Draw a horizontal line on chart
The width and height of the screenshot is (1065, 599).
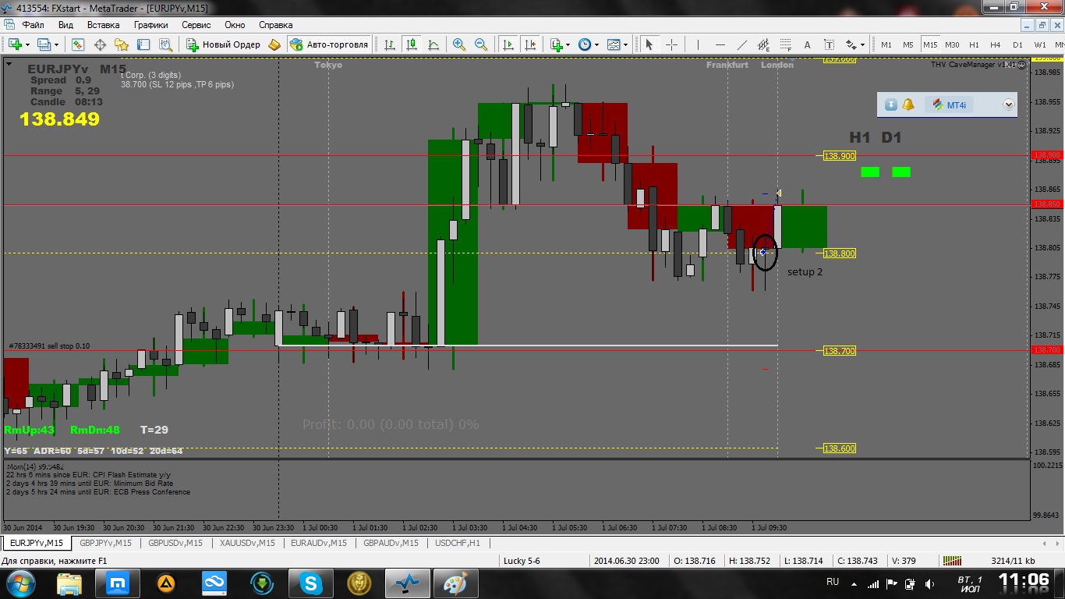[720, 44]
